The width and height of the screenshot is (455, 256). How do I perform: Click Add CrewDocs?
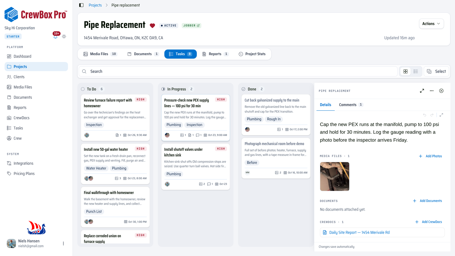click(x=429, y=222)
